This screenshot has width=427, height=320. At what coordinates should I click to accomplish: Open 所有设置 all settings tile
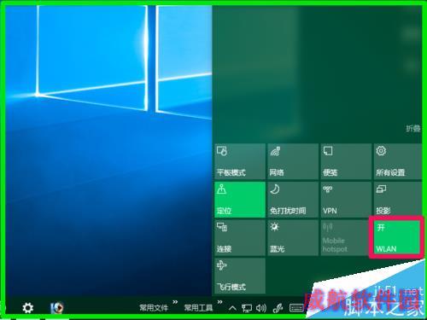click(398, 161)
